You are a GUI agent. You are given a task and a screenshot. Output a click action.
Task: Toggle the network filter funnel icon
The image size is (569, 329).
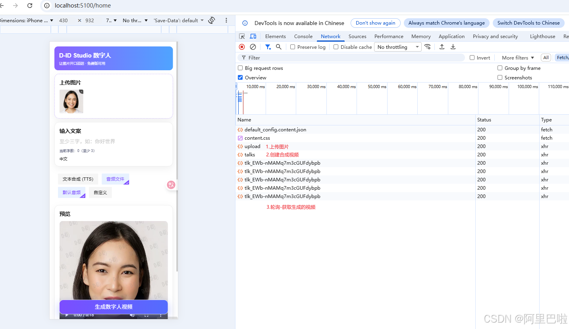(268, 47)
